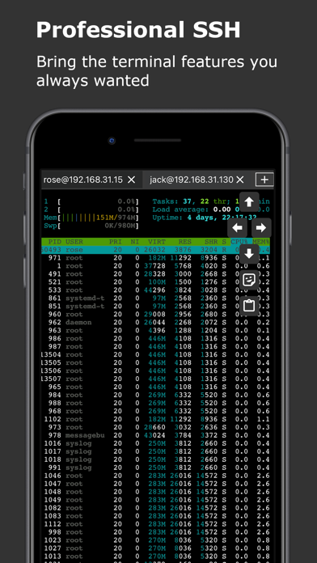Sort by RES column header
Screen dimensions: 317x563
pyautogui.click(x=185, y=242)
